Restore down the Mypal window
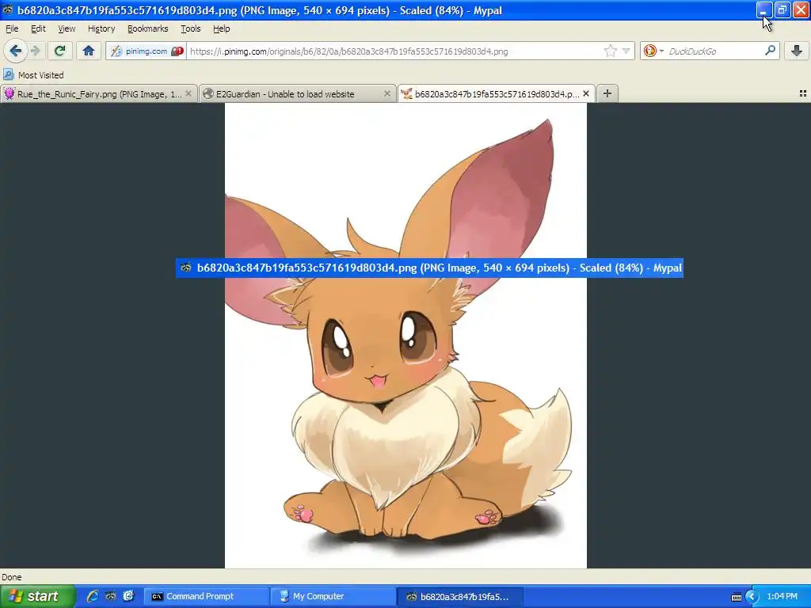811x608 pixels. click(782, 9)
